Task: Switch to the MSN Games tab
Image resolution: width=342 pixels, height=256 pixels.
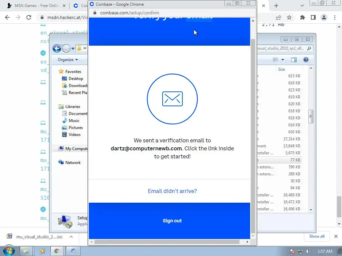Action: pyautogui.click(x=36, y=6)
